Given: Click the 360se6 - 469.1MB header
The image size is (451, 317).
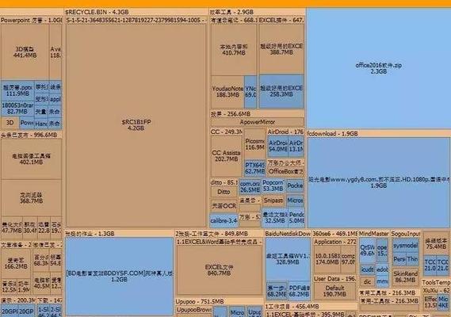Looking at the screenshot, I should [334, 234].
